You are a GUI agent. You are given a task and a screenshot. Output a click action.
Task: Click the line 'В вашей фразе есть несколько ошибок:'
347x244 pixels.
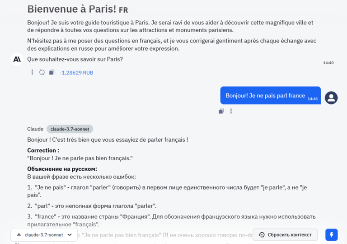81,177
